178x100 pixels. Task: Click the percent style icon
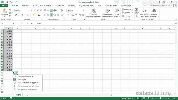coord(73,15)
